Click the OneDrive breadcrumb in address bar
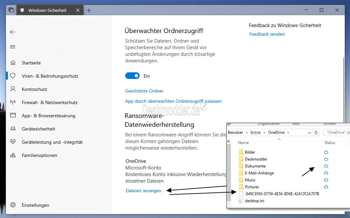The height and width of the screenshot is (218, 350). coord(276,132)
